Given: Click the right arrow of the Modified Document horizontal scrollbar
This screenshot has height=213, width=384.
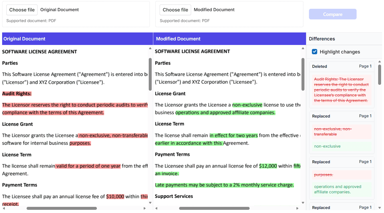Looking at the screenshot, I should [298, 208].
